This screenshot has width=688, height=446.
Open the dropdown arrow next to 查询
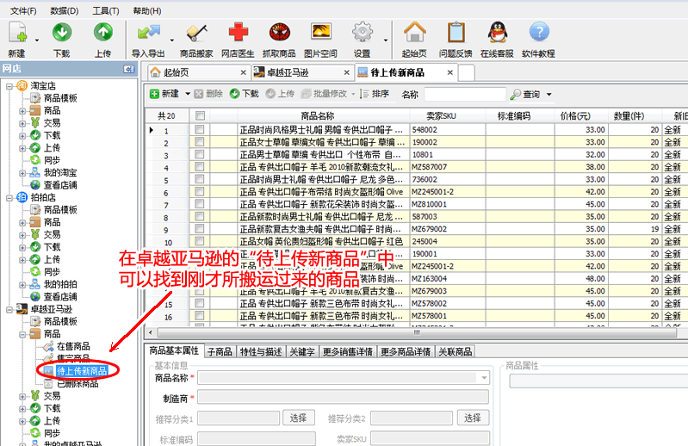pos(549,95)
